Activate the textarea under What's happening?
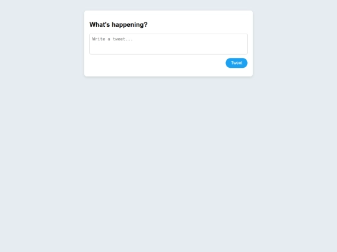Viewport: 337px width, 252px height. point(168,44)
